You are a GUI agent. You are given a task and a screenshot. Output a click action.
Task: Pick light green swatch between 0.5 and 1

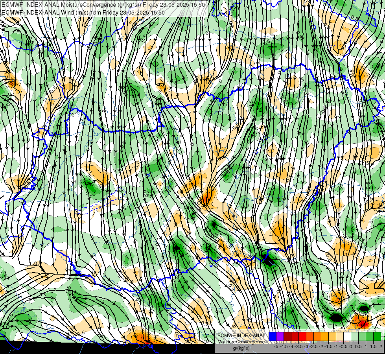tap(363, 337)
